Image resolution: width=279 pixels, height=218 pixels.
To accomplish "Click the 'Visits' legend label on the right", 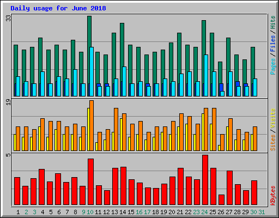I will click(x=272, y=119).
